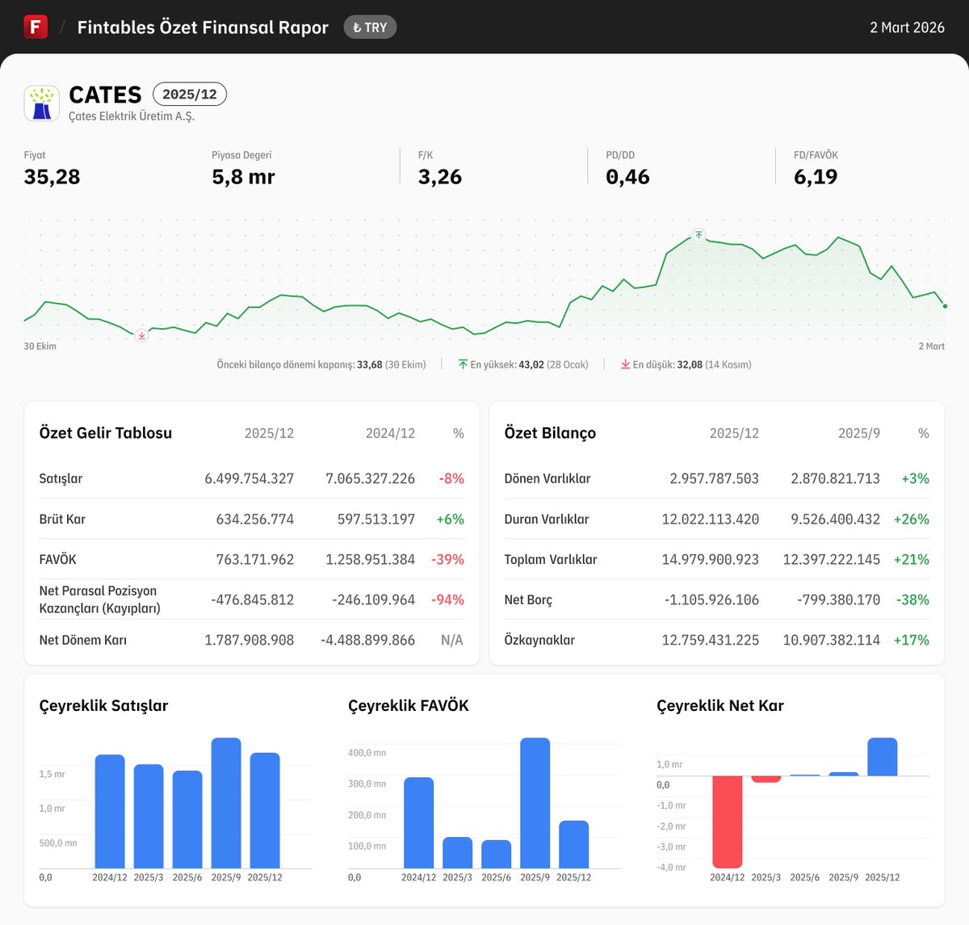Viewport: 969px width, 925px height.
Task: Click the Piyasa Degeri value 5,8 mr
Action: point(244,177)
